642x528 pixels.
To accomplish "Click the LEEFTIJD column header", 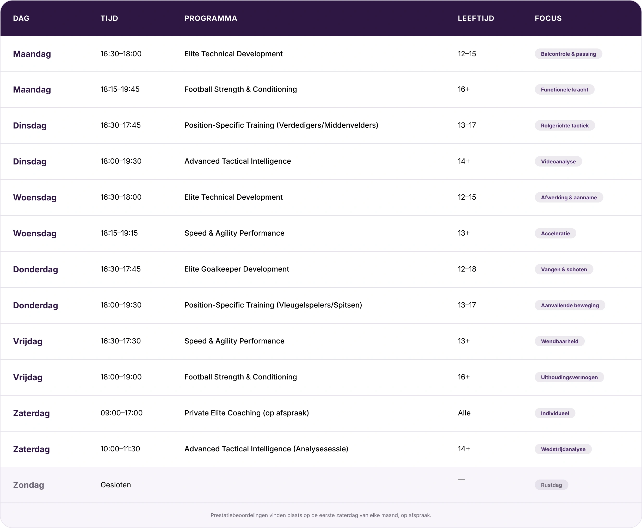I will click(476, 18).
